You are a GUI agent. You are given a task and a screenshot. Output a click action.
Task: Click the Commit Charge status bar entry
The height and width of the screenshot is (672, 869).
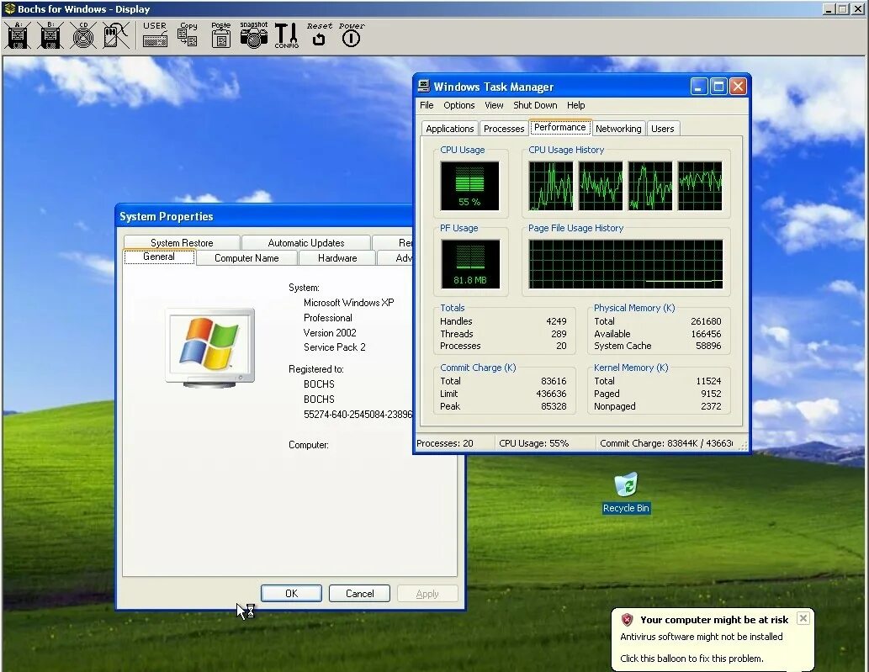666,443
